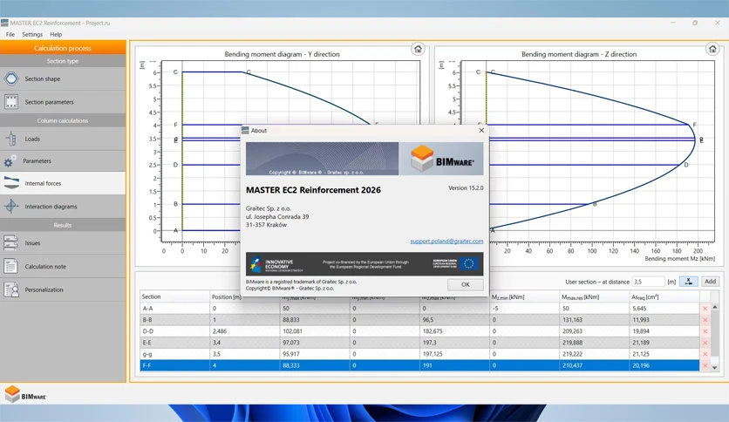Viewport: 729px width, 422px height.
Task: Click cell value 210,437 in F-F row
Action: [572, 365]
